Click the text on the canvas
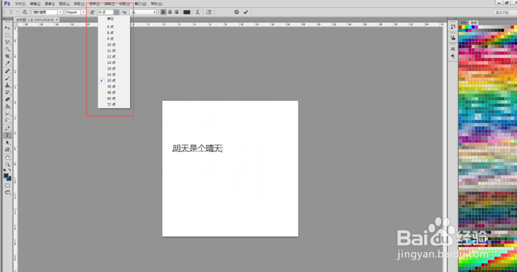 [197, 149]
